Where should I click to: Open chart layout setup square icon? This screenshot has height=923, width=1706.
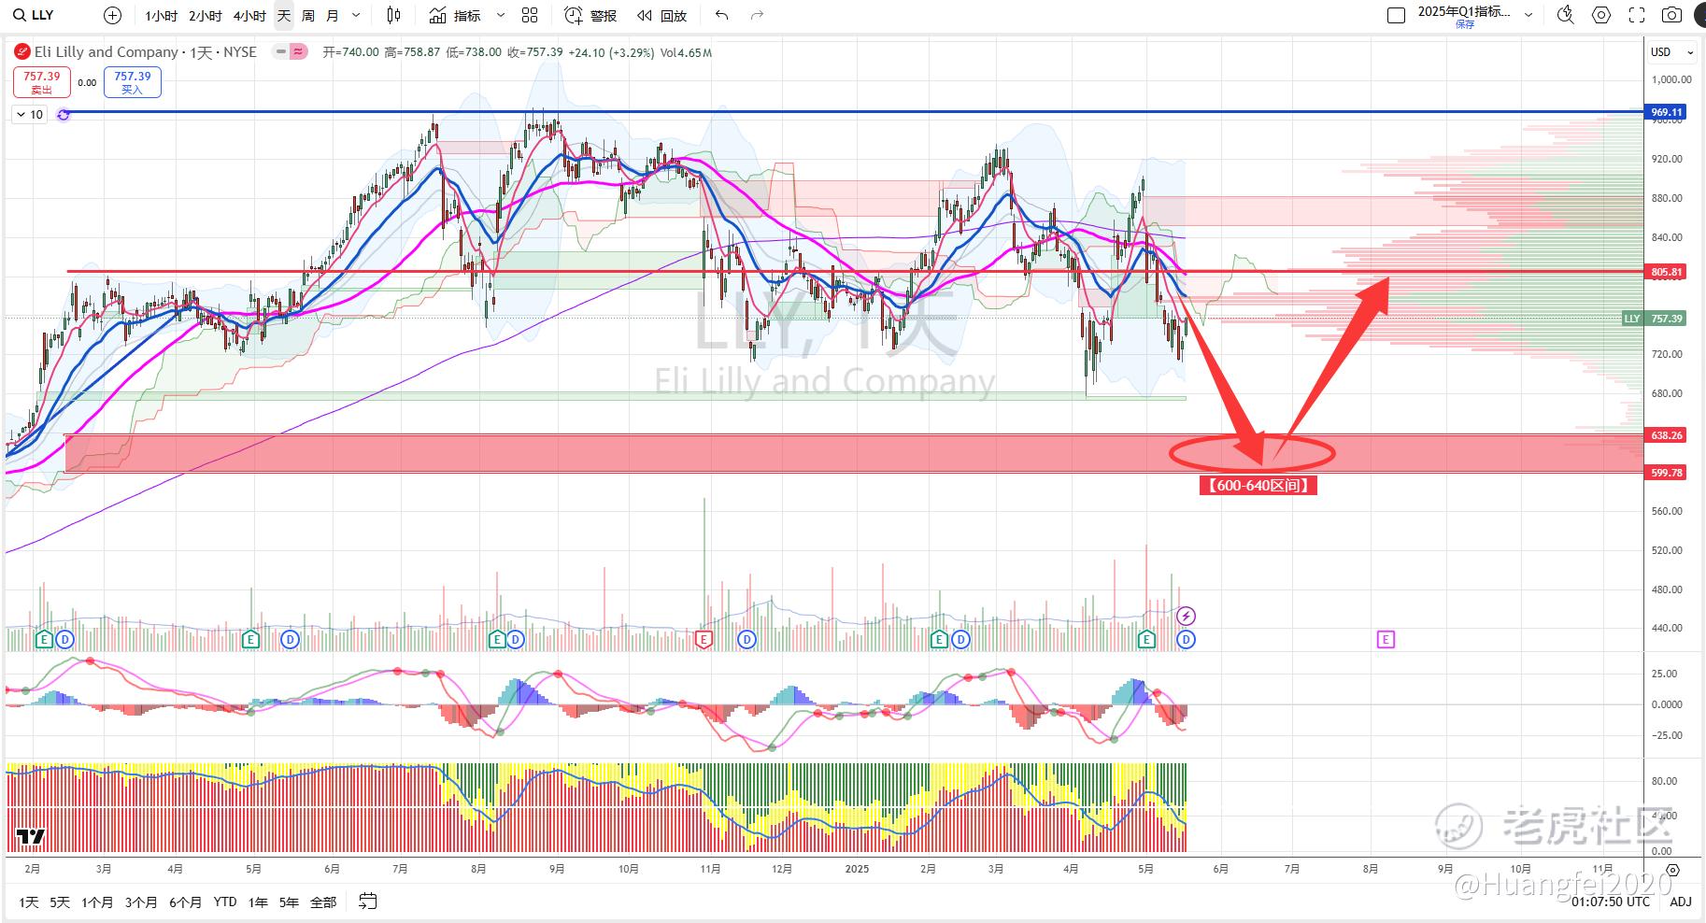pyautogui.click(x=1396, y=15)
